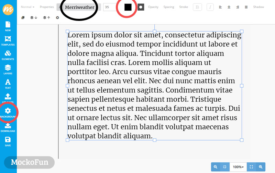275x173 pixels.
Task: Open the Templates panel
Action: (x=8, y=41)
